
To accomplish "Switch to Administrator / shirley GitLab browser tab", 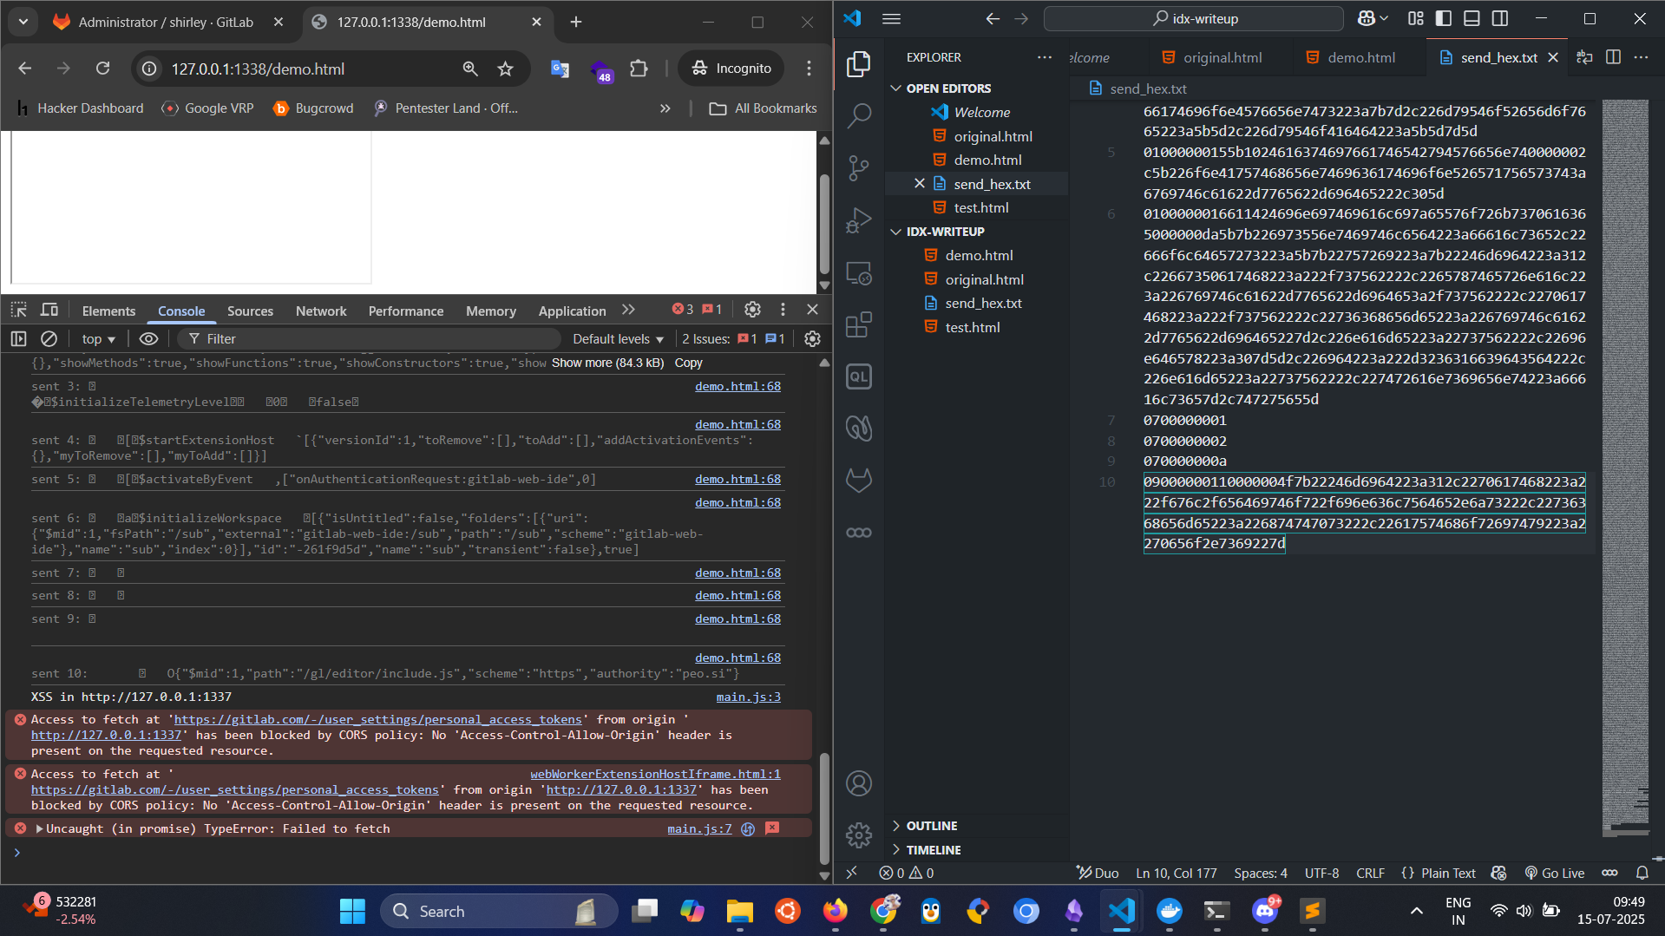I will 167,22.
